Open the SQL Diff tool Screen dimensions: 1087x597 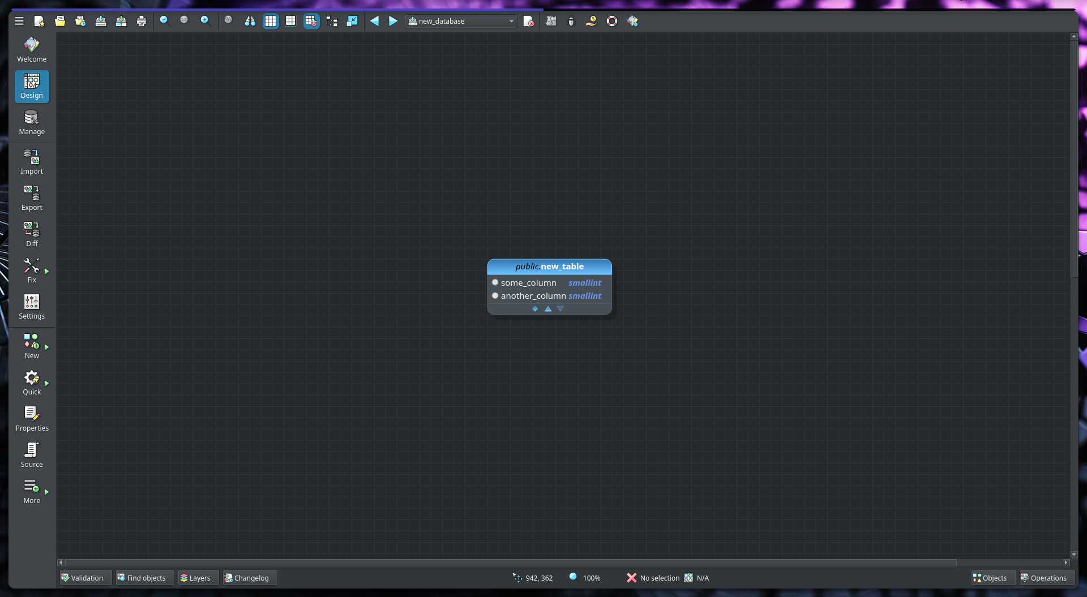32,233
